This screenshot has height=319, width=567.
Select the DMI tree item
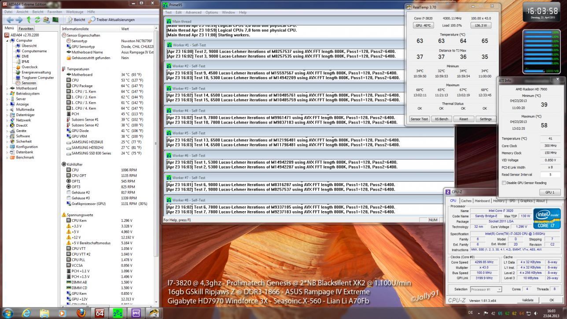tap(25, 56)
